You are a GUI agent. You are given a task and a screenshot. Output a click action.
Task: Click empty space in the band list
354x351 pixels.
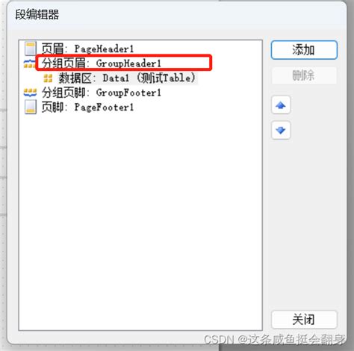tap(140, 219)
